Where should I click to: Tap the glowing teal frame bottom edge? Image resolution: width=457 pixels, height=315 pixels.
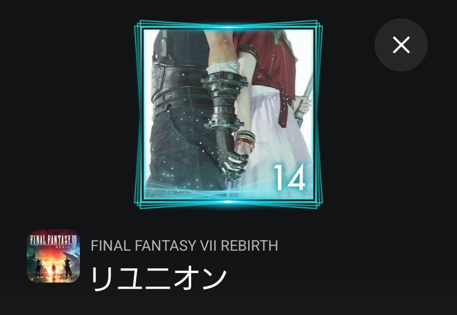[229, 204]
